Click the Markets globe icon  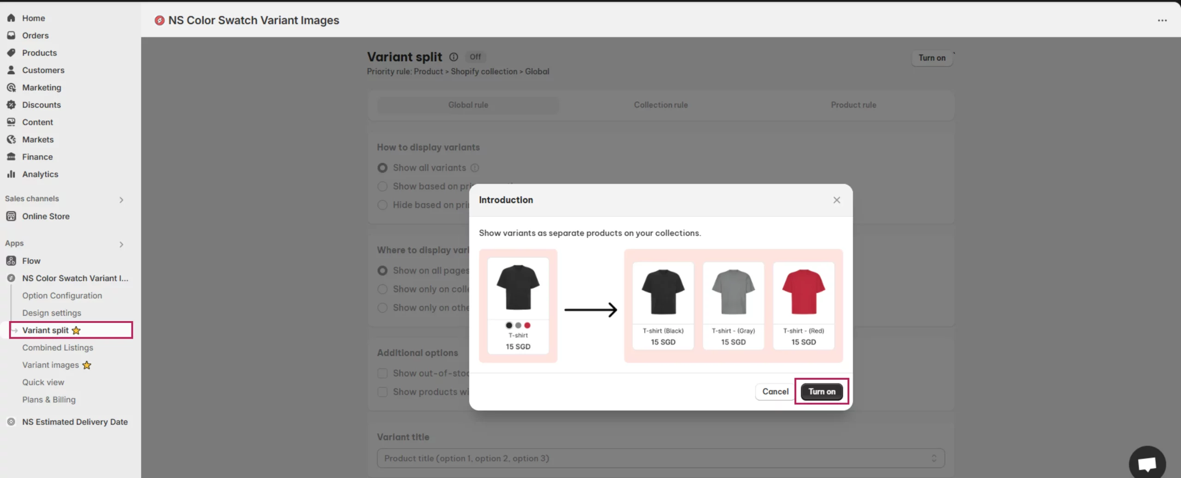pyautogui.click(x=11, y=139)
